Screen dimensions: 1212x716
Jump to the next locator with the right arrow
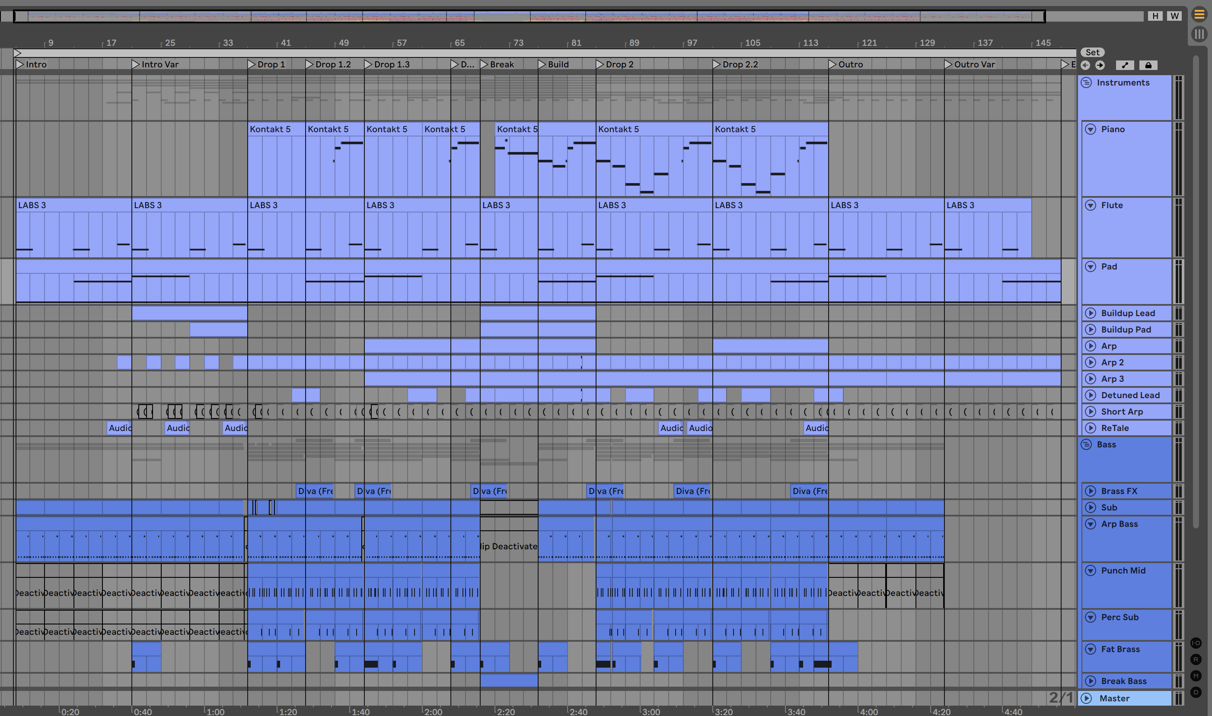[1100, 65]
